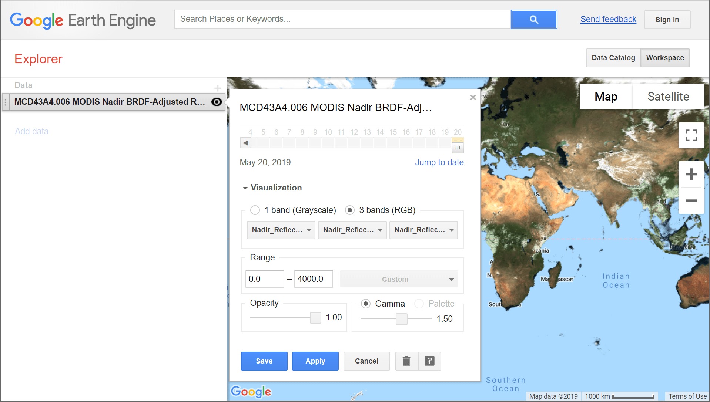Image resolution: width=710 pixels, height=402 pixels.
Task: Open the Terms of Use link
Action: [687, 396]
